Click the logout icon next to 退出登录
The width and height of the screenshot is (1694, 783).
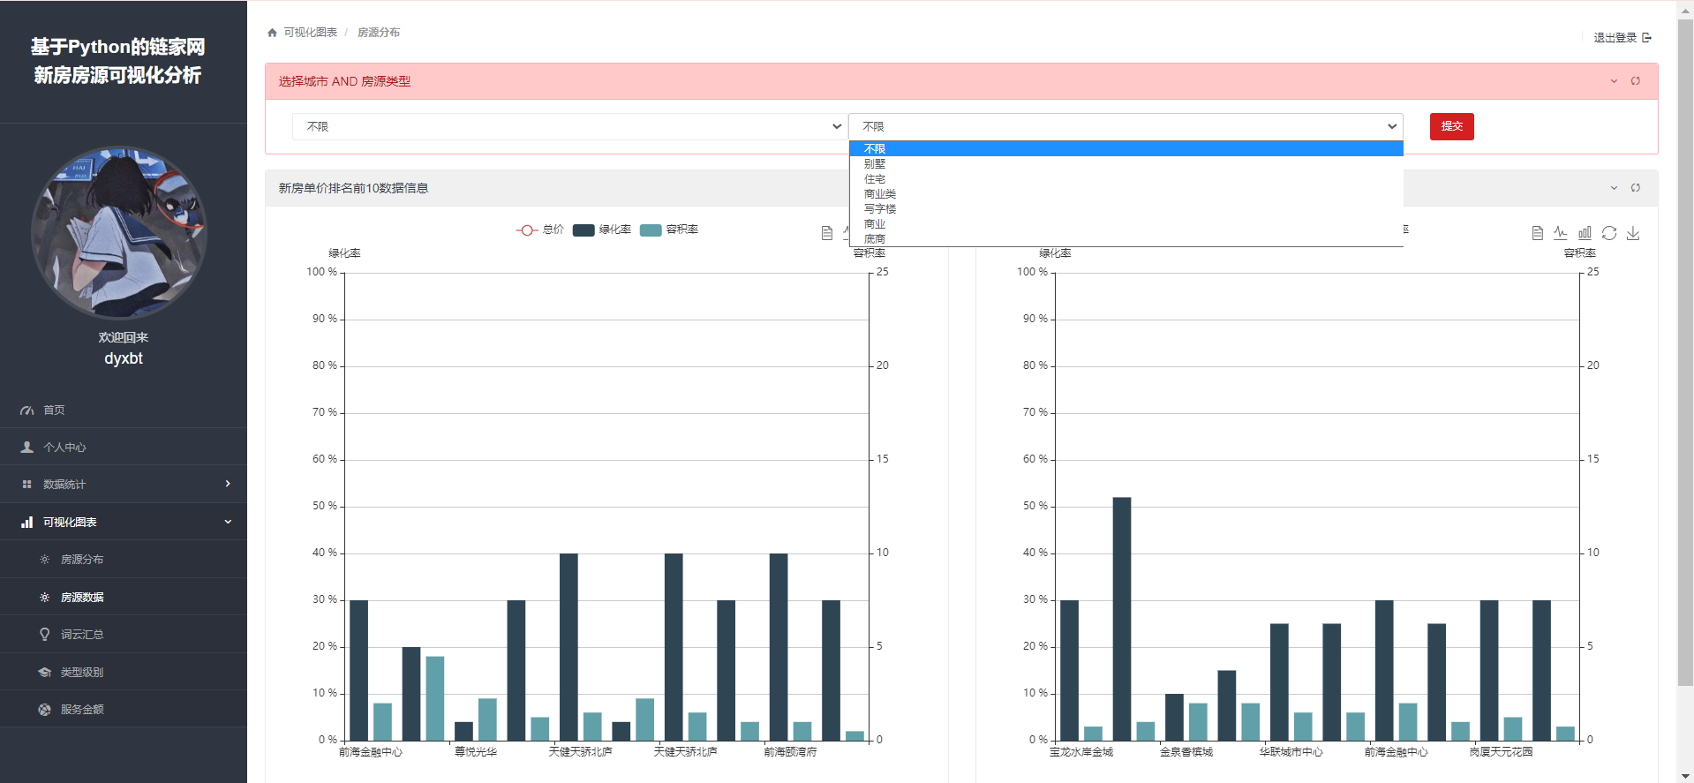[1646, 38]
